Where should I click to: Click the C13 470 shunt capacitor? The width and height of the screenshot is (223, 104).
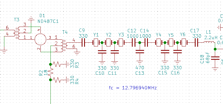[140, 52]
